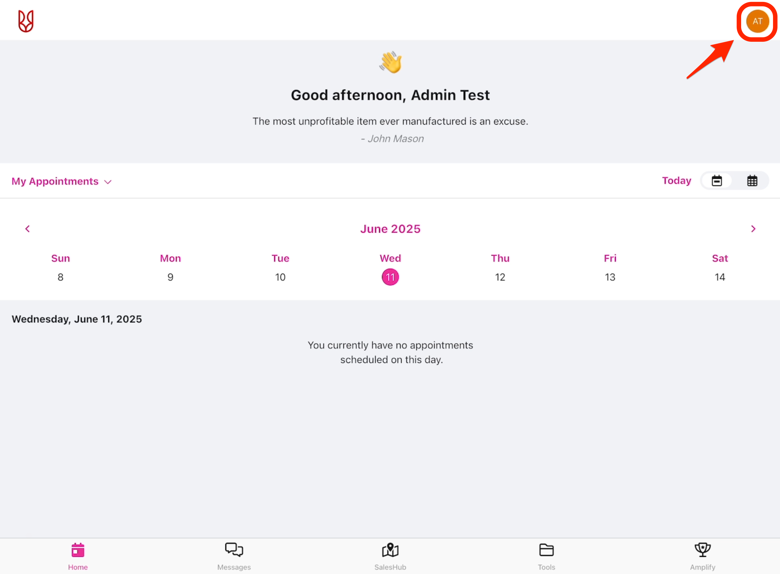Open the Tools folder icon
The image size is (780, 574).
coord(546,550)
